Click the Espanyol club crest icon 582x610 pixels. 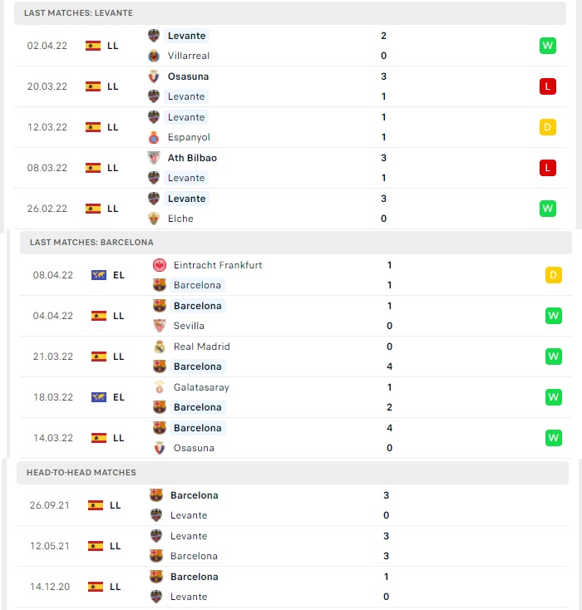click(154, 137)
